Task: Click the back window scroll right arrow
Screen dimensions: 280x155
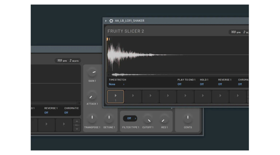Action: point(79,103)
